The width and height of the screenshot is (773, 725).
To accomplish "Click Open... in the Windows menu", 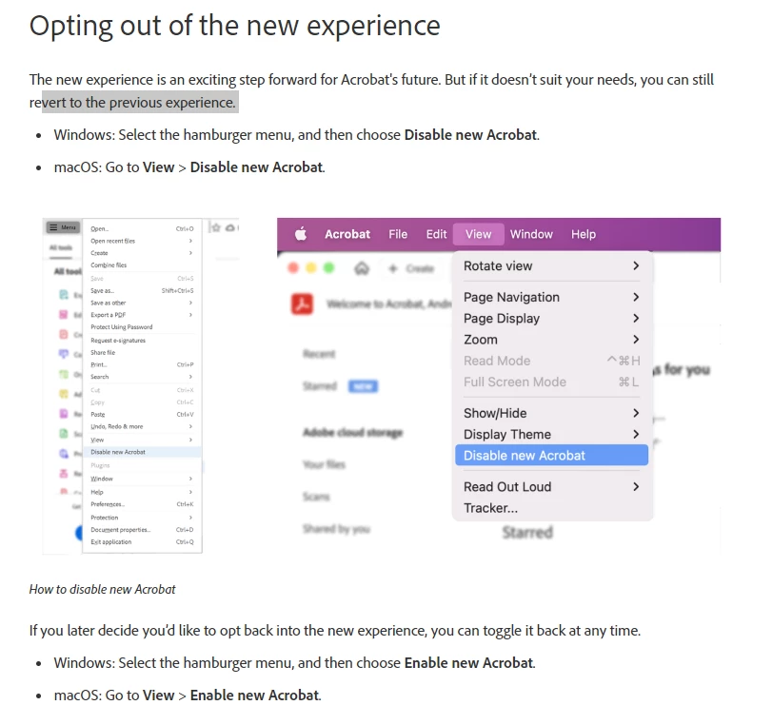I will [142, 228].
